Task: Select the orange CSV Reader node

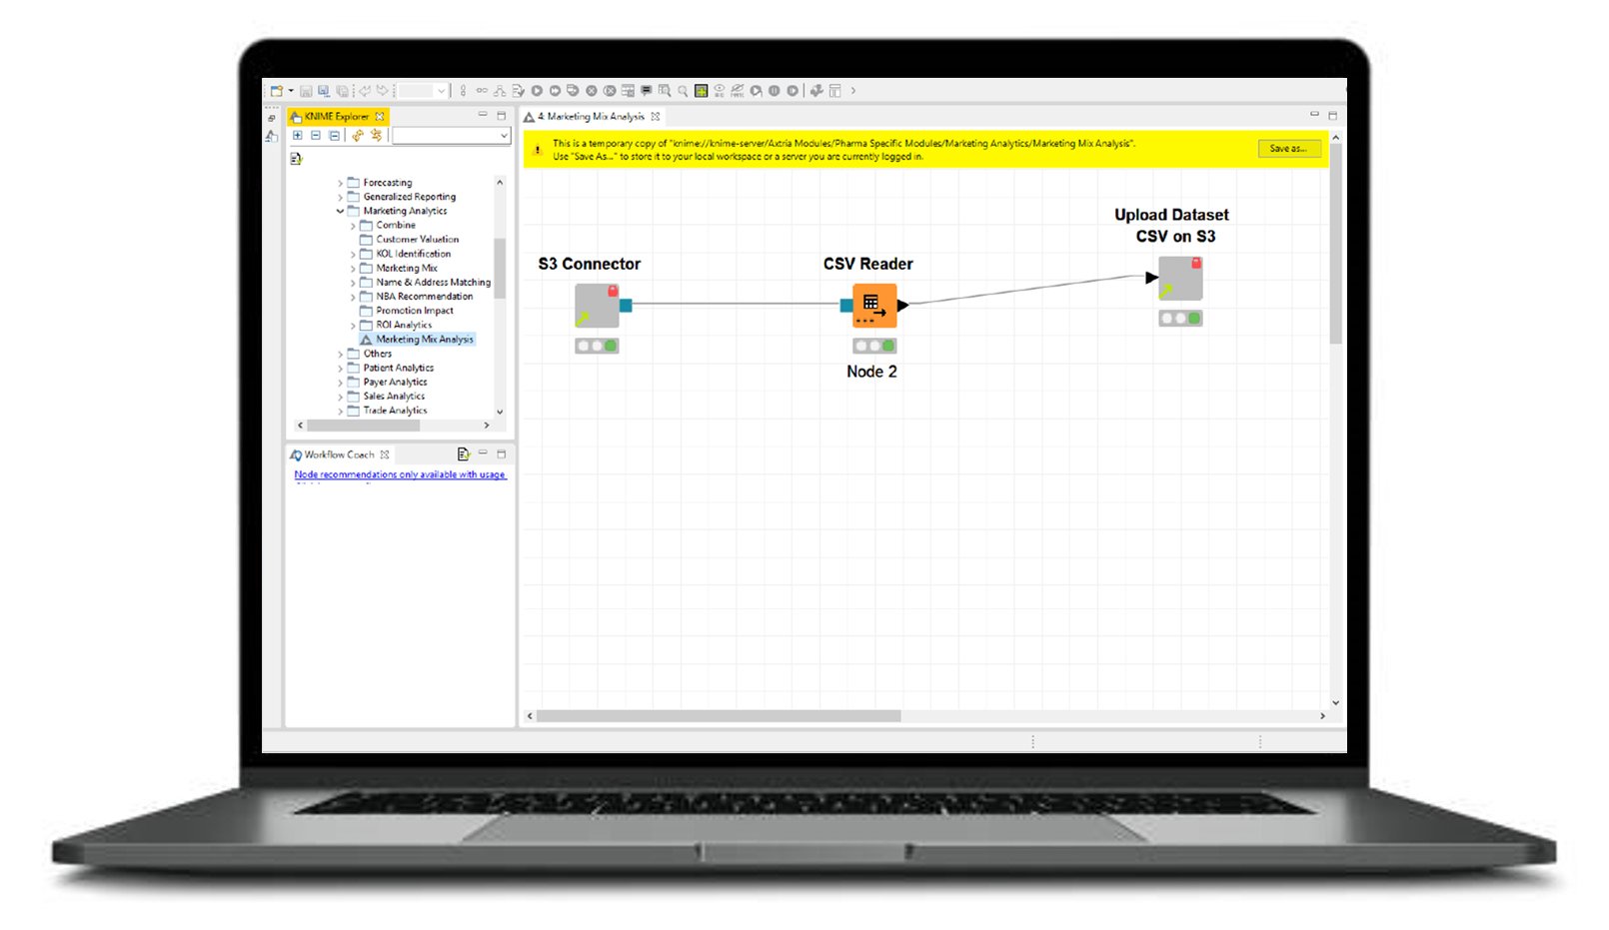Action: 874,306
